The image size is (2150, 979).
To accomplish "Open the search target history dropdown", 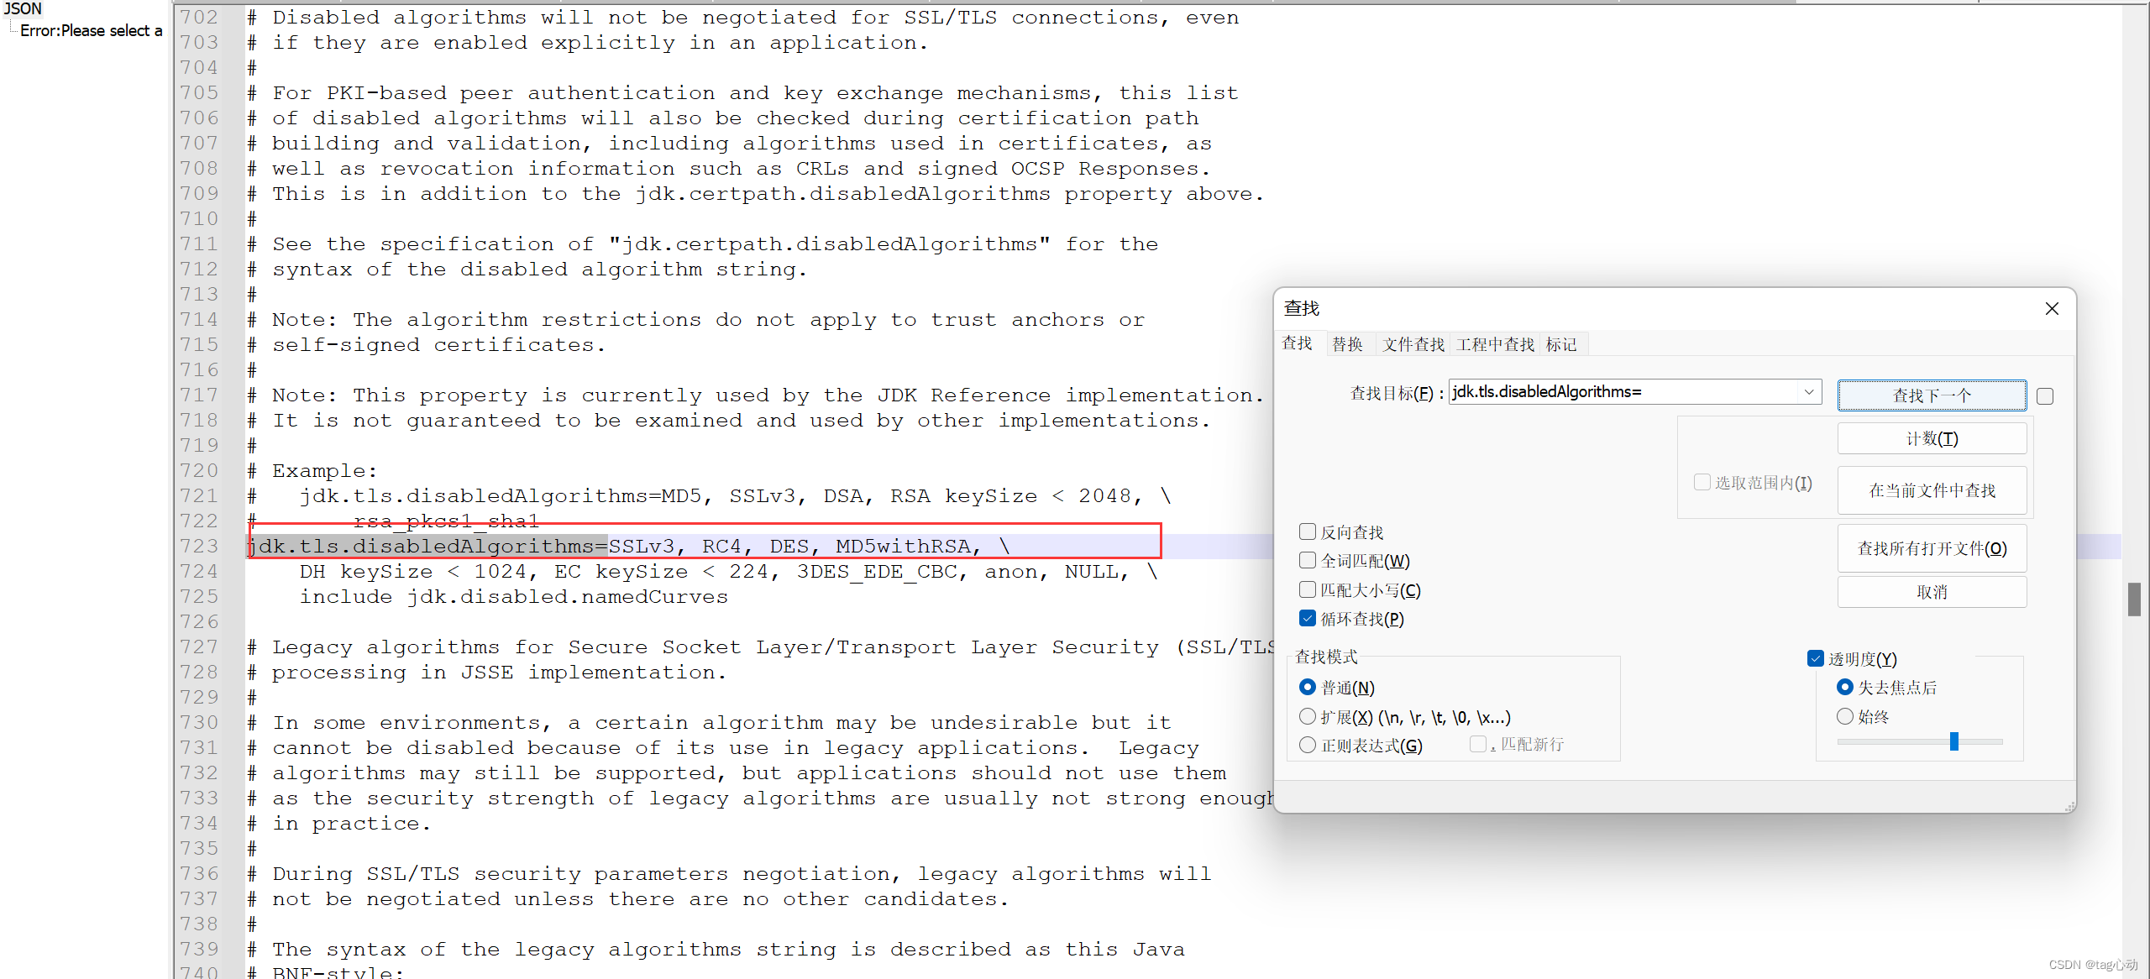I will 1808,392.
